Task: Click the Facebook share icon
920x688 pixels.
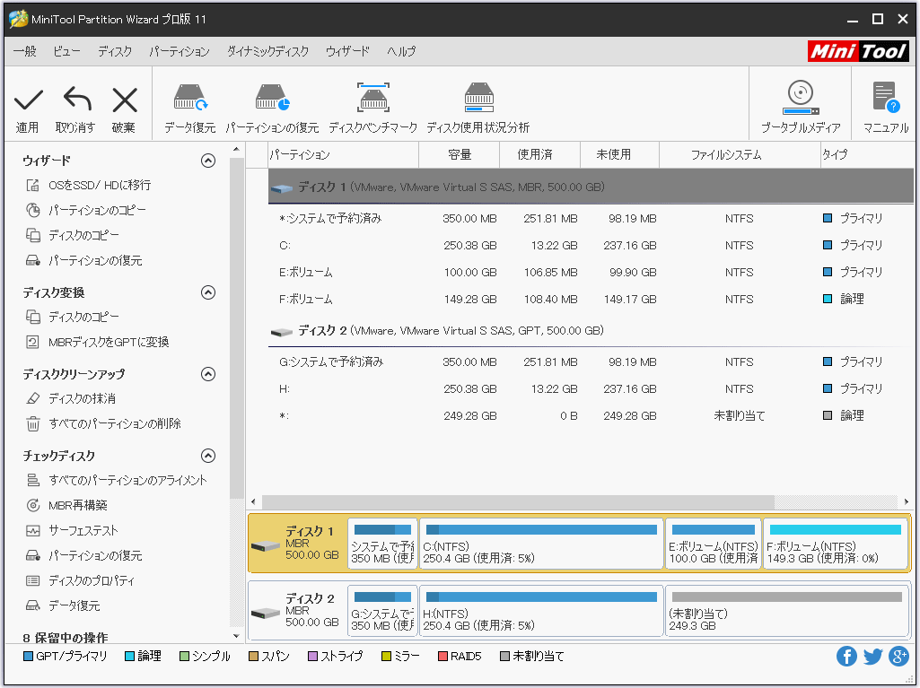Action: tap(846, 656)
